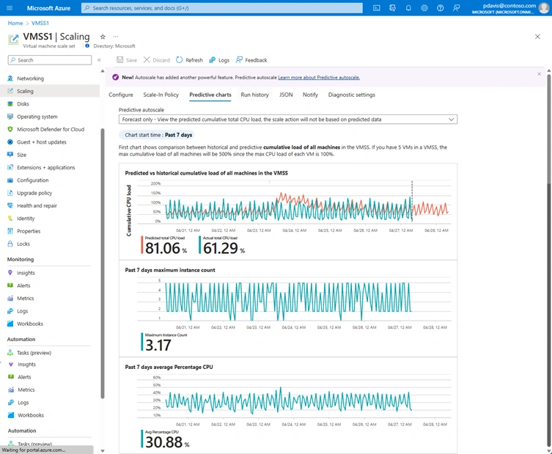Open Logs under Monitoring
The width and height of the screenshot is (552, 454).
[x=22, y=311]
